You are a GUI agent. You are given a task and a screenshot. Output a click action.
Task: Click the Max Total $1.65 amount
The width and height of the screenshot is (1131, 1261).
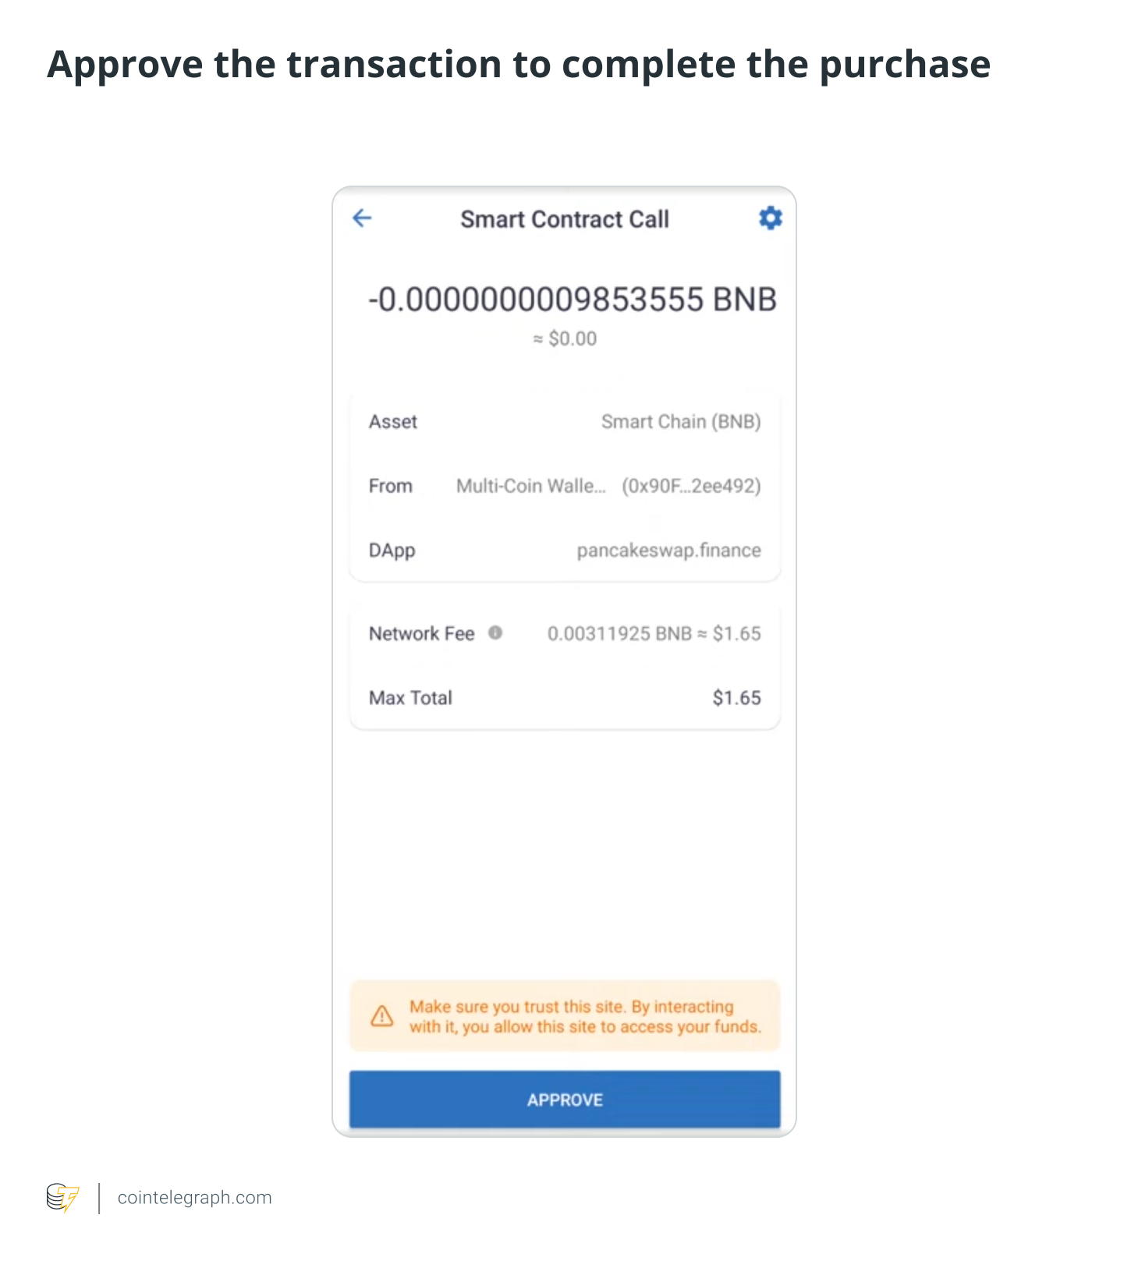(736, 698)
